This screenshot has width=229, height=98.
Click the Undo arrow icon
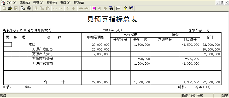55,8
